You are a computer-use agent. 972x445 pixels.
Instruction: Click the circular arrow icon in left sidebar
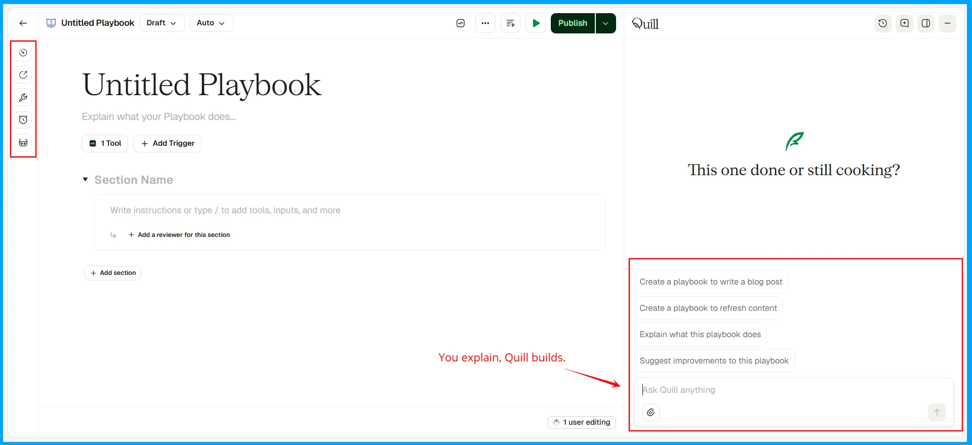pos(23,75)
